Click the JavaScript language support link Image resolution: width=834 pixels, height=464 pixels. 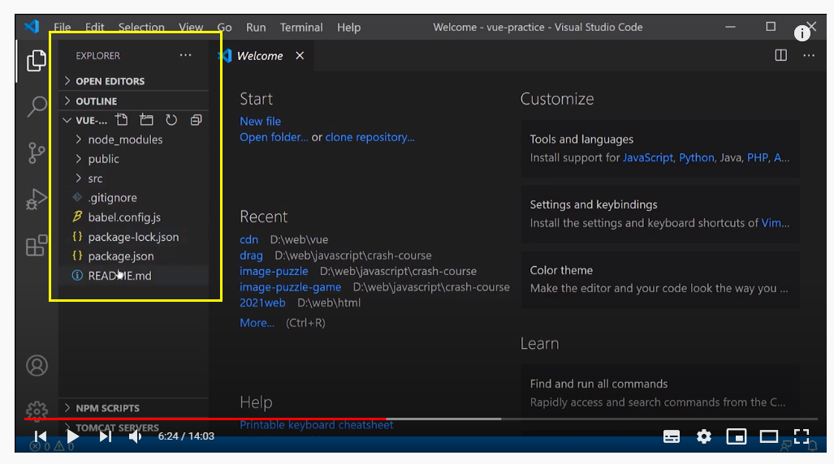[x=648, y=158]
